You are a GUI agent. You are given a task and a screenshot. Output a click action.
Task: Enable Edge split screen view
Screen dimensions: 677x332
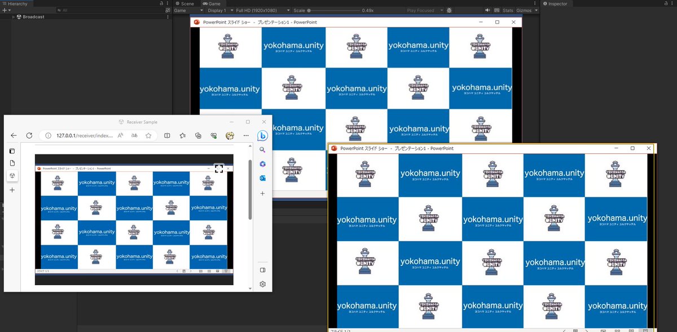[168, 135]
